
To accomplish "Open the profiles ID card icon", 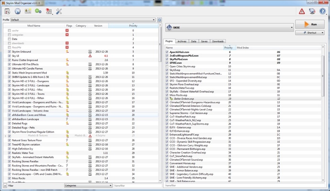I will tap(28, 11).
